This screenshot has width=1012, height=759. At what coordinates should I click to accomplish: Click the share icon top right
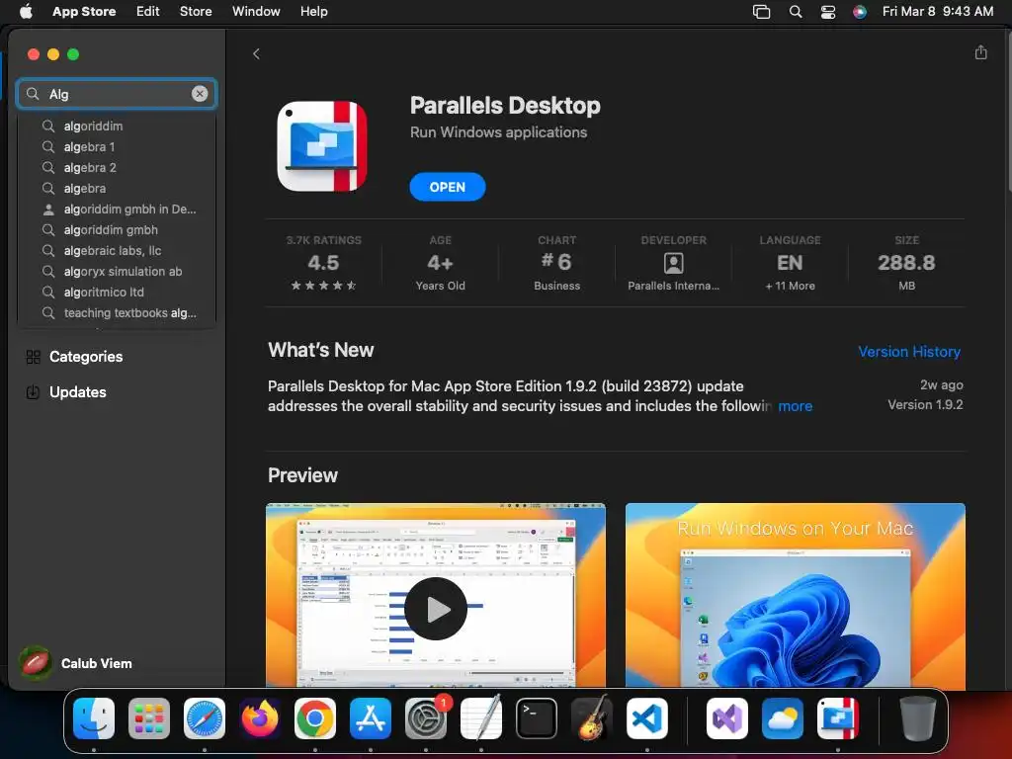click(980, 52)
